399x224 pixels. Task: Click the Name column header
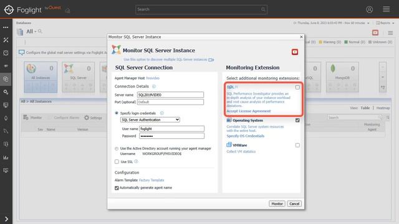coord(50,129)
